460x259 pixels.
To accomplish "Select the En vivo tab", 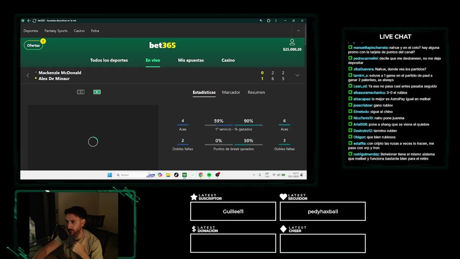I will point(153,60).
